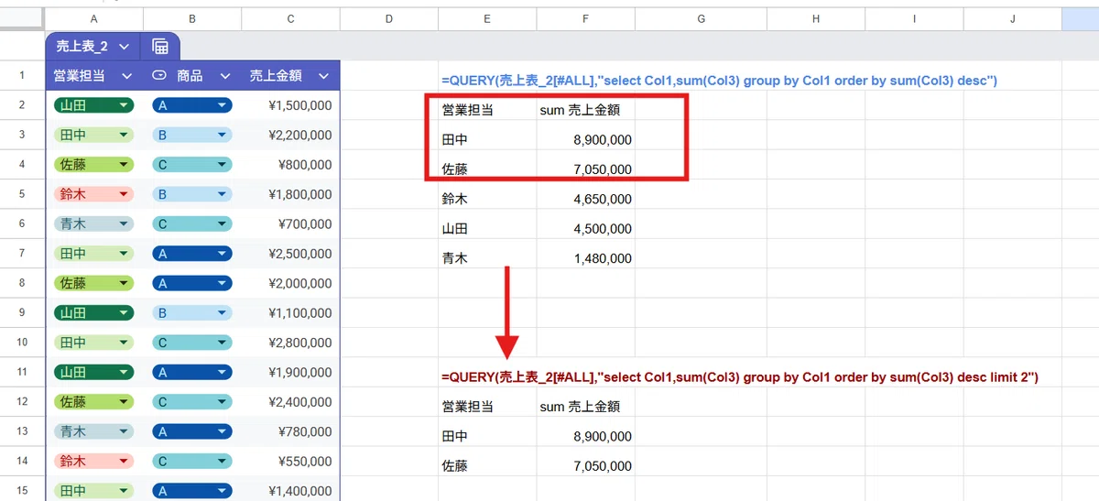Image resolution: width=1099 pixels, height=501 pixels.
Task: Click the table view icon beside 売上表_2
Action: coord(159,47)
